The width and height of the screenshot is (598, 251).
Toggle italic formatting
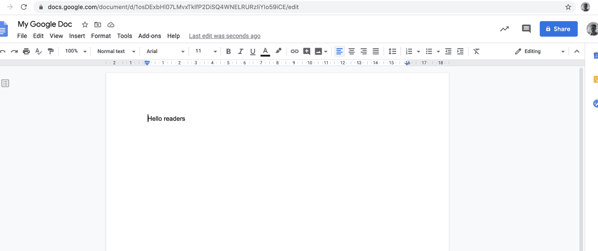[x=241, y=52]
